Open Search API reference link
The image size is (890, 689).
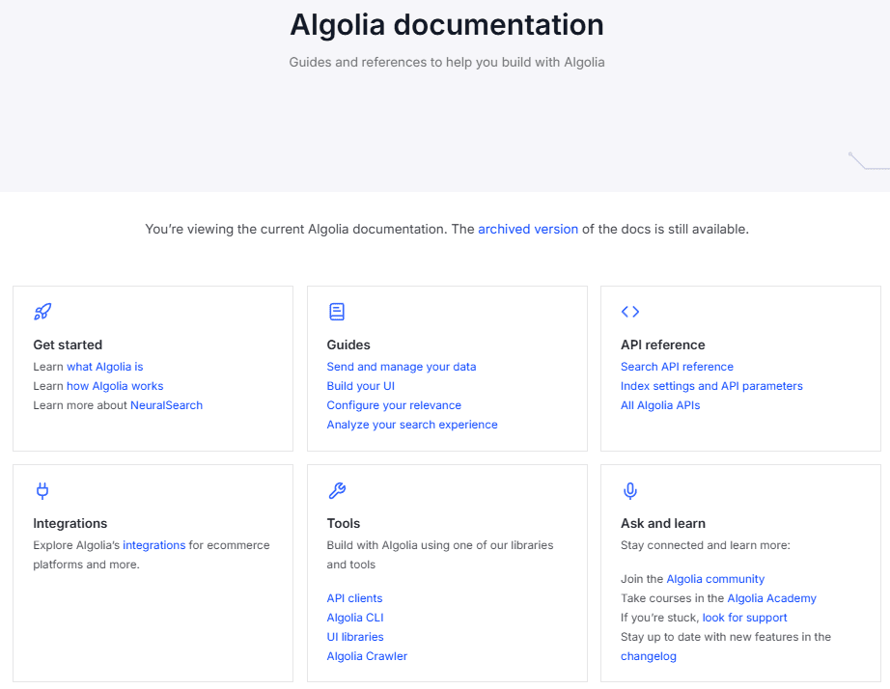click(x=677, y=367)
